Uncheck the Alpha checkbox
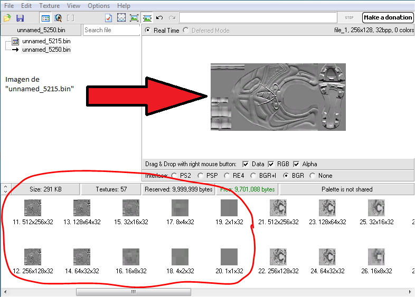The height and width of the screenshot is (297, 415). point(297,164)
